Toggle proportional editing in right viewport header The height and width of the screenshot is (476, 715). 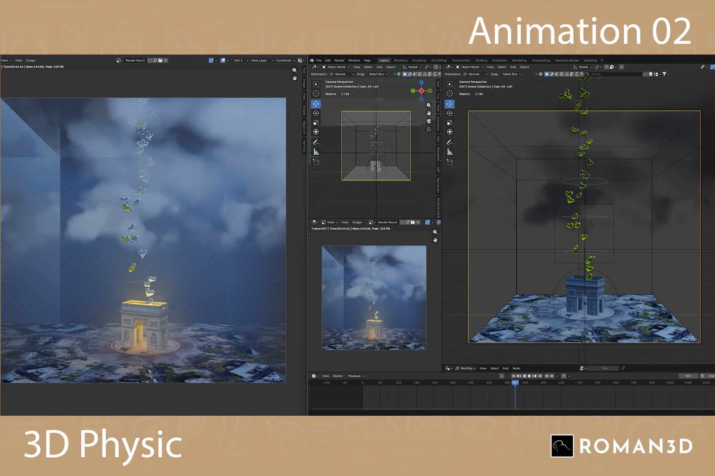(x=621, y=67)
